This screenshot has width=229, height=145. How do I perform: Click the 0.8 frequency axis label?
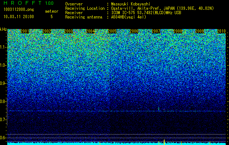[3, 101]
